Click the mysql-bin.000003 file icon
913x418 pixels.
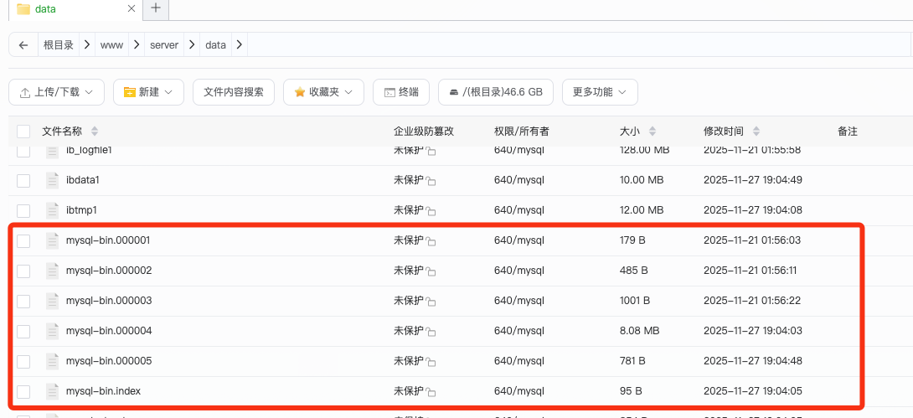coord(53,301)
